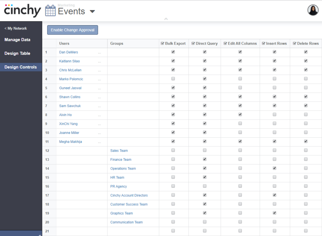Image resolution: width=322 pixels, height=236 pixels.
Task: Check Bulk Export for Marko Polomcic
Action: point(173,79)
